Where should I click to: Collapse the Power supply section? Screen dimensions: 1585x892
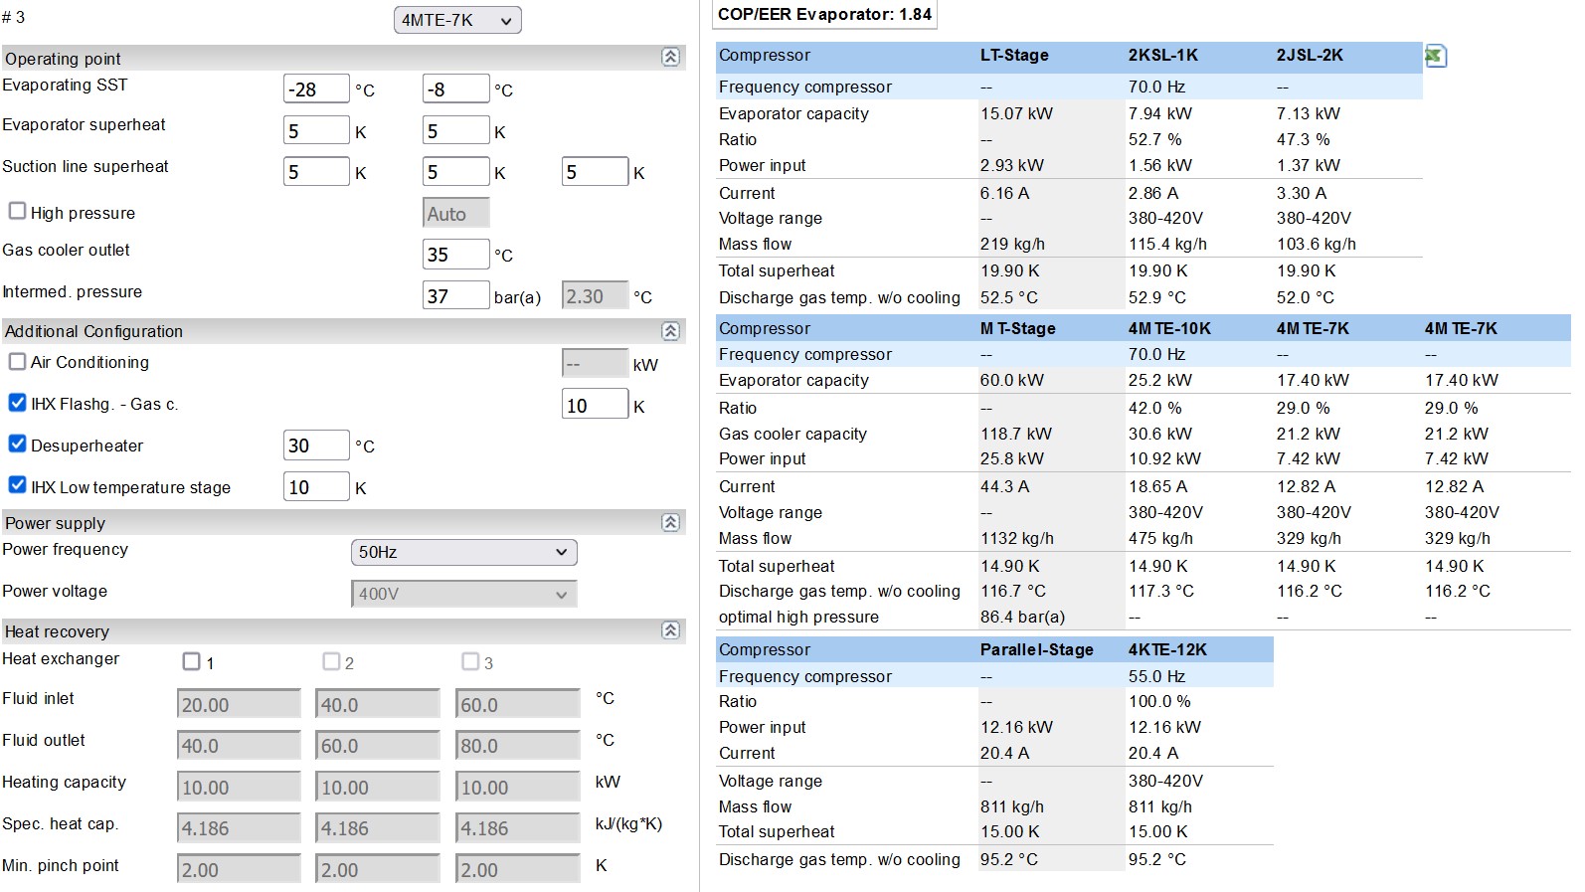coord(671,523)
